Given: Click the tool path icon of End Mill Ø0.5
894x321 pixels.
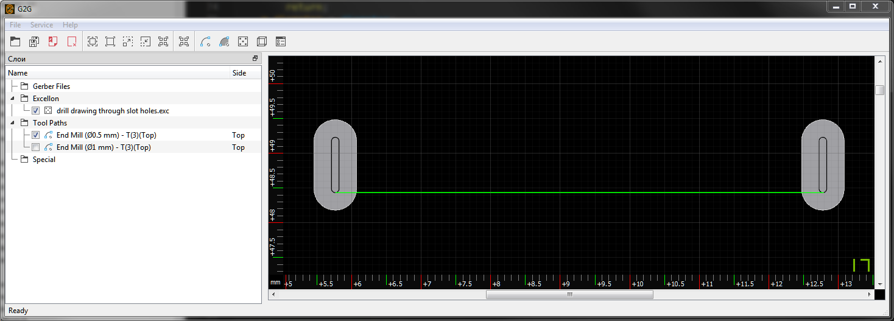Looking at the screenshot, I should (49, 135).
